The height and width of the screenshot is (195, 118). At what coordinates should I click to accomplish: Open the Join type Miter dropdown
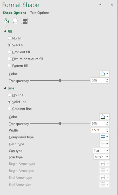[102, 157]
